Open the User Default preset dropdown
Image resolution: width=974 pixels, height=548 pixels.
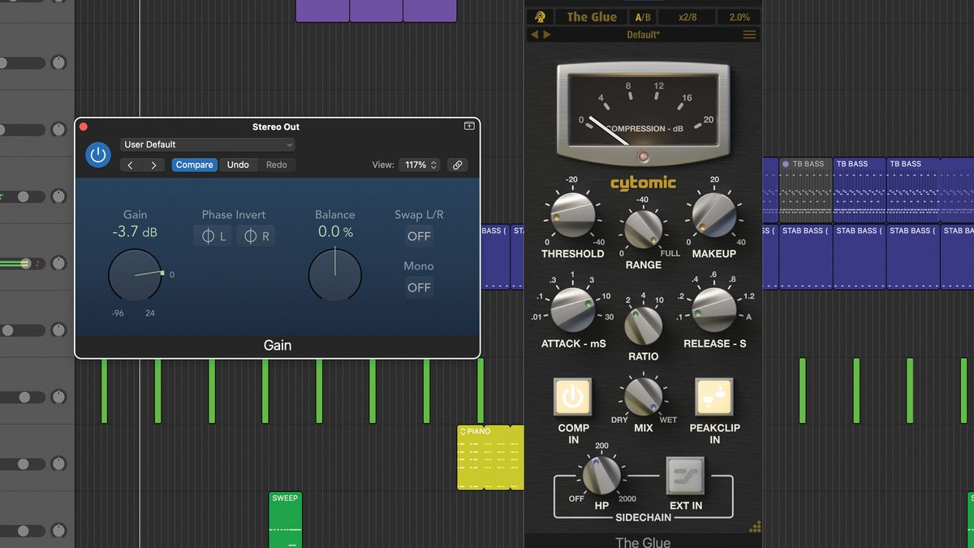207,144
